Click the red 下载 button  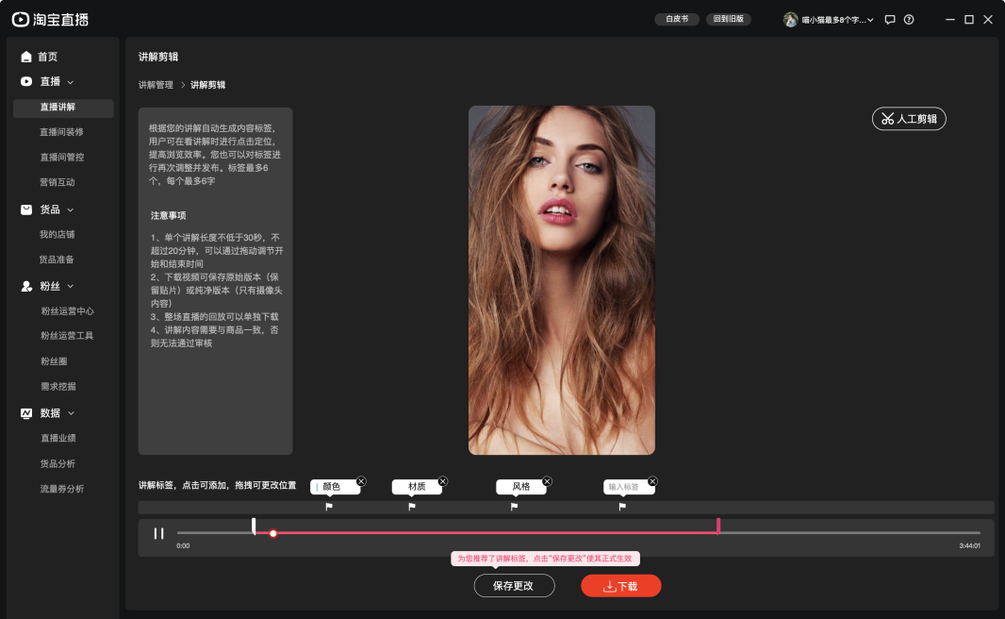click(620, 586)
